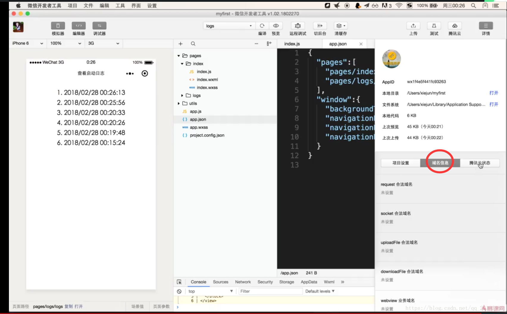Switch to the AppData devtools tab
The image size is (507, 314).
click(309, 282)
